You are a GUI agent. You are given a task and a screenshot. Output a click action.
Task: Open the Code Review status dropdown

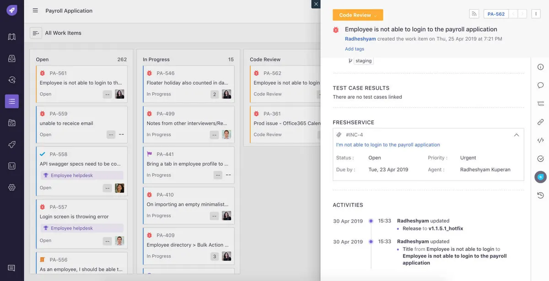[x=358, y=15]
